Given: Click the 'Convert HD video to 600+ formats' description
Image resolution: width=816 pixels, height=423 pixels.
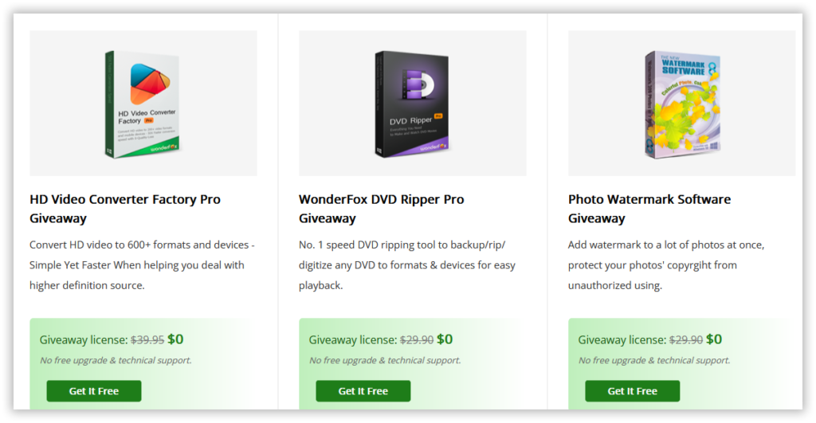Looking at the screenshot, I should [142, 264].
